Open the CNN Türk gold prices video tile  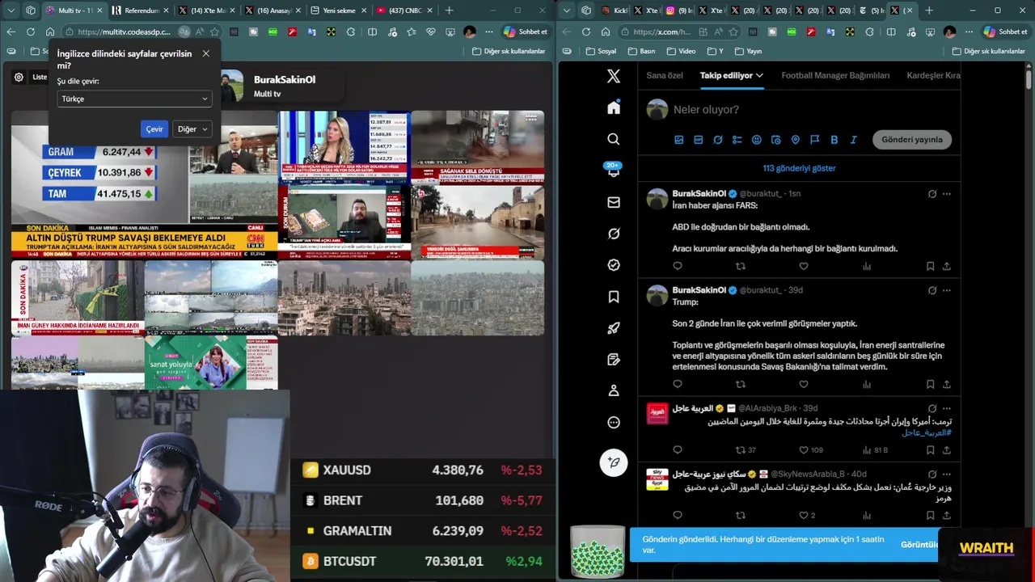coord(144,185)
